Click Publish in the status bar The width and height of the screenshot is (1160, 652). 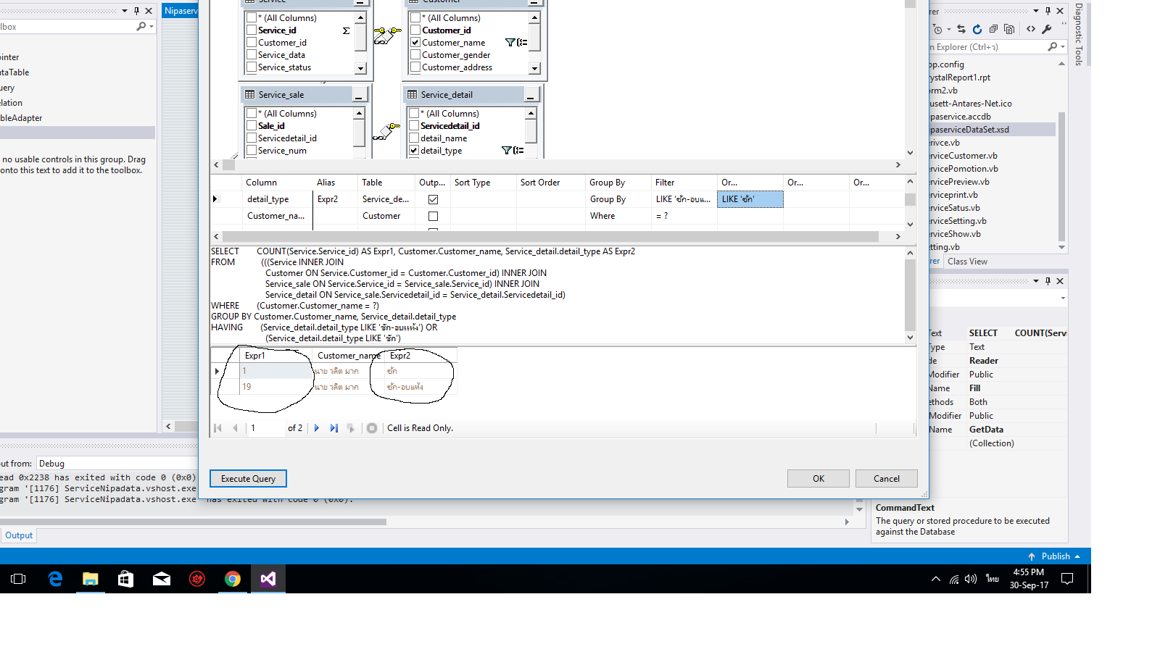point(1056,556)
